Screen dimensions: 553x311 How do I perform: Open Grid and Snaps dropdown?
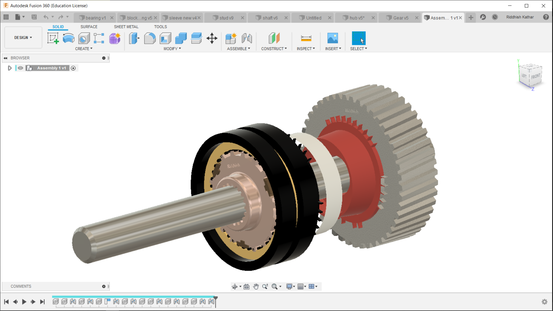click(x=302, y=286)
